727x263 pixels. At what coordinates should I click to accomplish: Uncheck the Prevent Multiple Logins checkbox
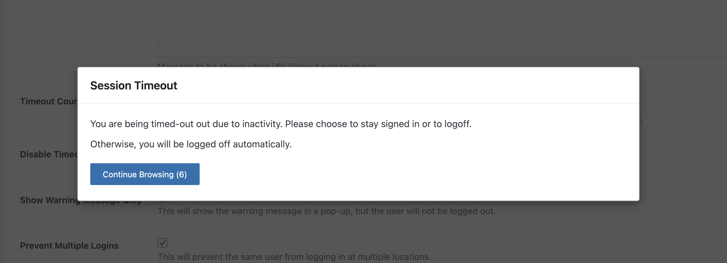coord(163,243)
